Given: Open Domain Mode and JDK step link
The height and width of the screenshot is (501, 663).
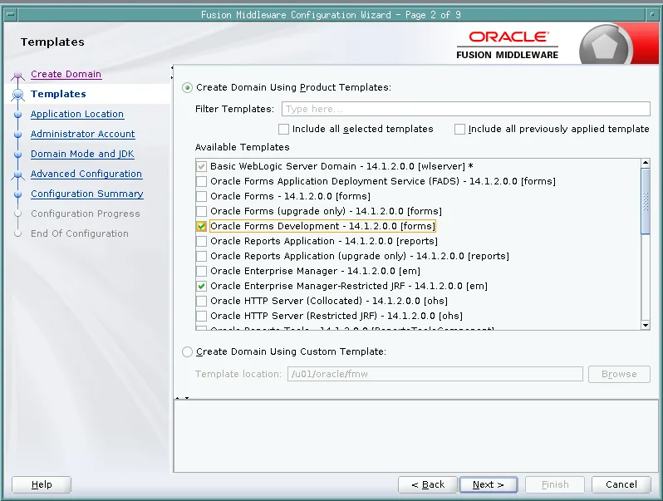Looking at the screenshot, I should coord(82,154).
